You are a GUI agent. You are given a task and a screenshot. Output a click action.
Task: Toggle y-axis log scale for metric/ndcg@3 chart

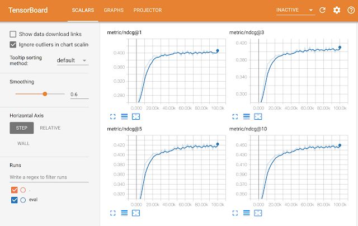pyautogui.click(x=247, y=117)
